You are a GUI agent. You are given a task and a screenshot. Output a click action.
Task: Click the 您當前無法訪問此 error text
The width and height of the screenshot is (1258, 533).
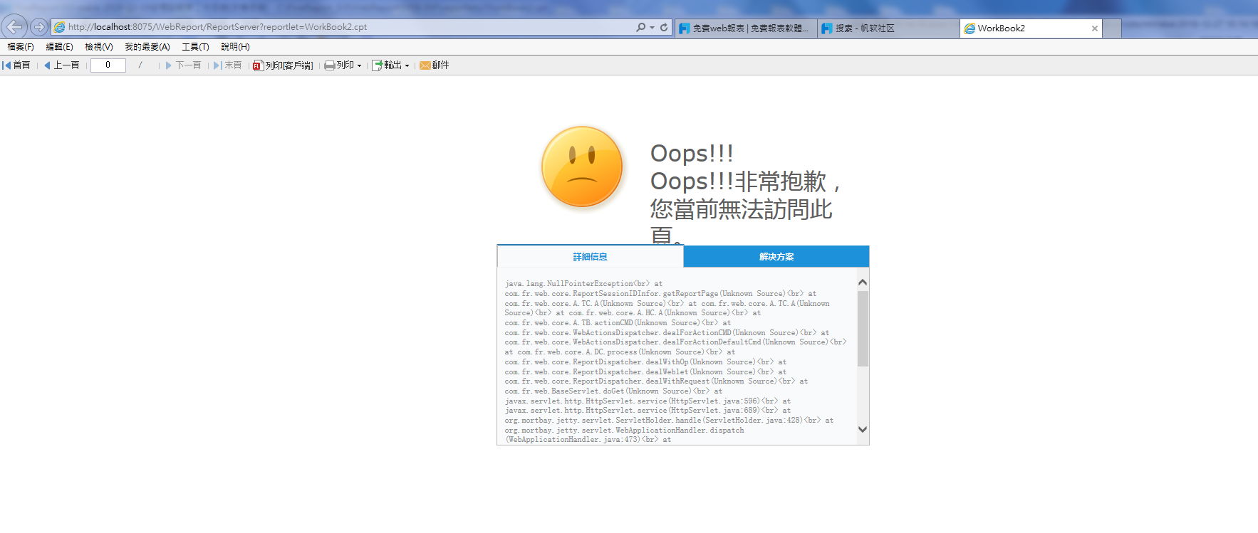click(x=742, y=209)
